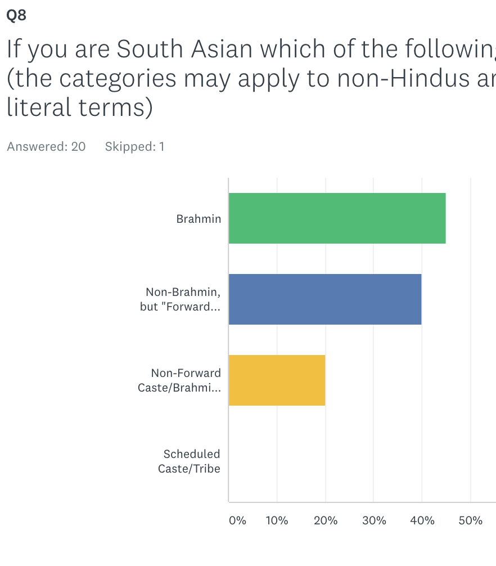
Task: Click the "Brahmin" category label
Action: coord(199,219)
